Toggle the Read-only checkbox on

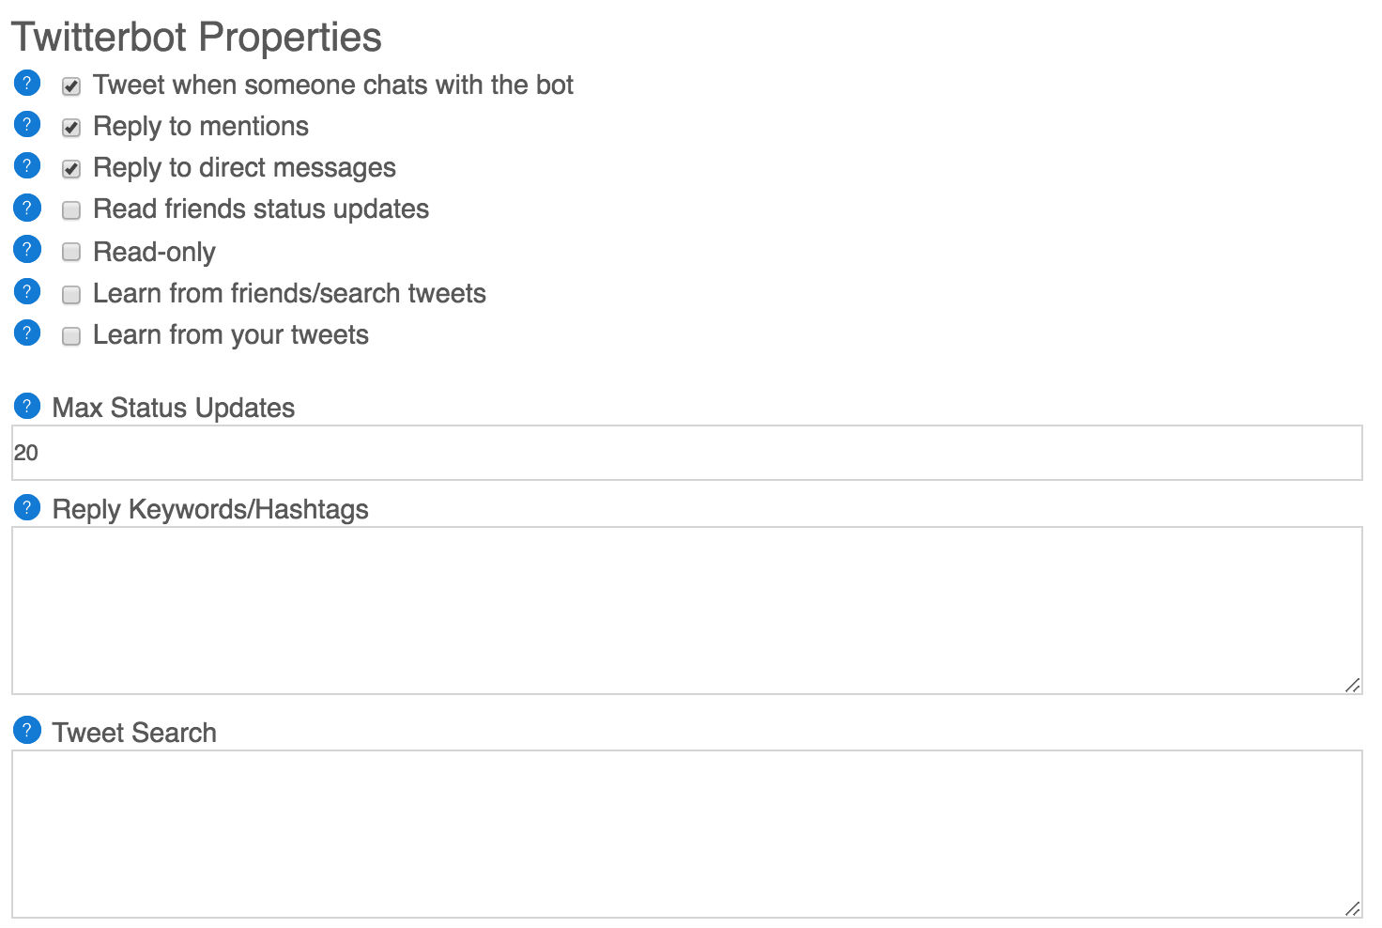click(71, 252)
